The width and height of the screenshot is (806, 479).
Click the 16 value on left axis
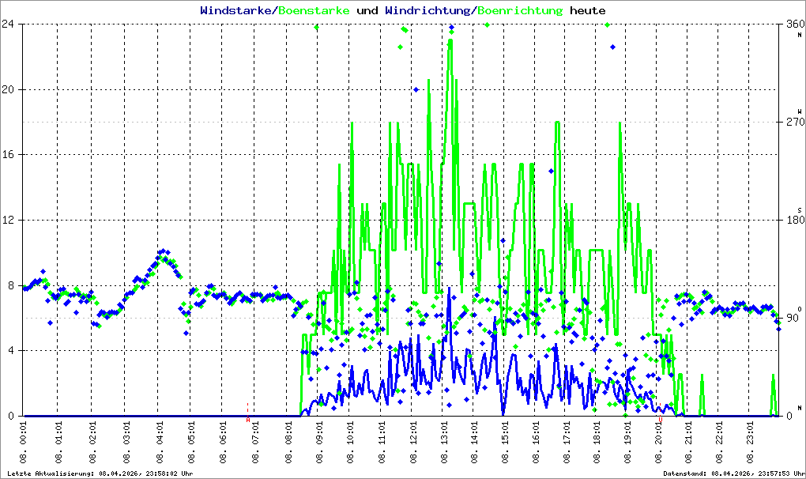tap(8, 154)
